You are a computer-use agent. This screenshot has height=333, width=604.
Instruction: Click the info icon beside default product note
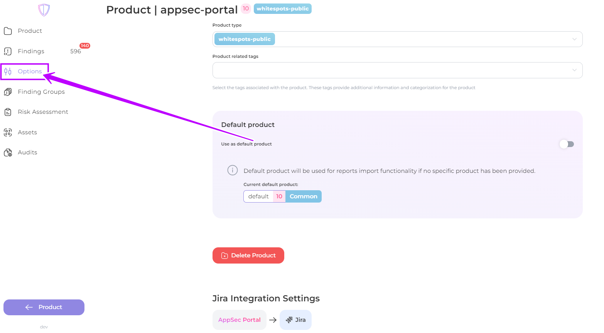(233, 170)
